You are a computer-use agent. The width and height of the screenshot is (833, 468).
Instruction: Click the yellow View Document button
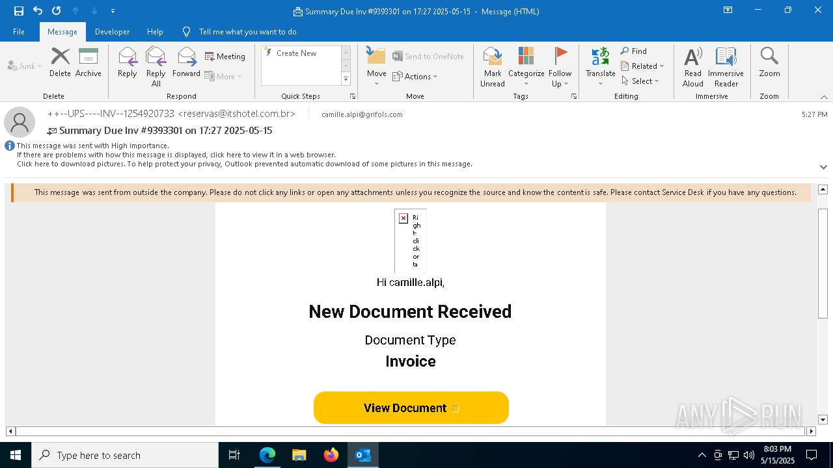(x=411, y=408)
